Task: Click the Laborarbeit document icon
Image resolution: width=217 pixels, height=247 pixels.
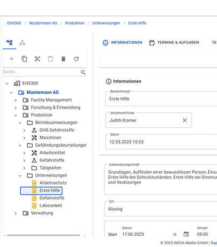Action: 34,205
